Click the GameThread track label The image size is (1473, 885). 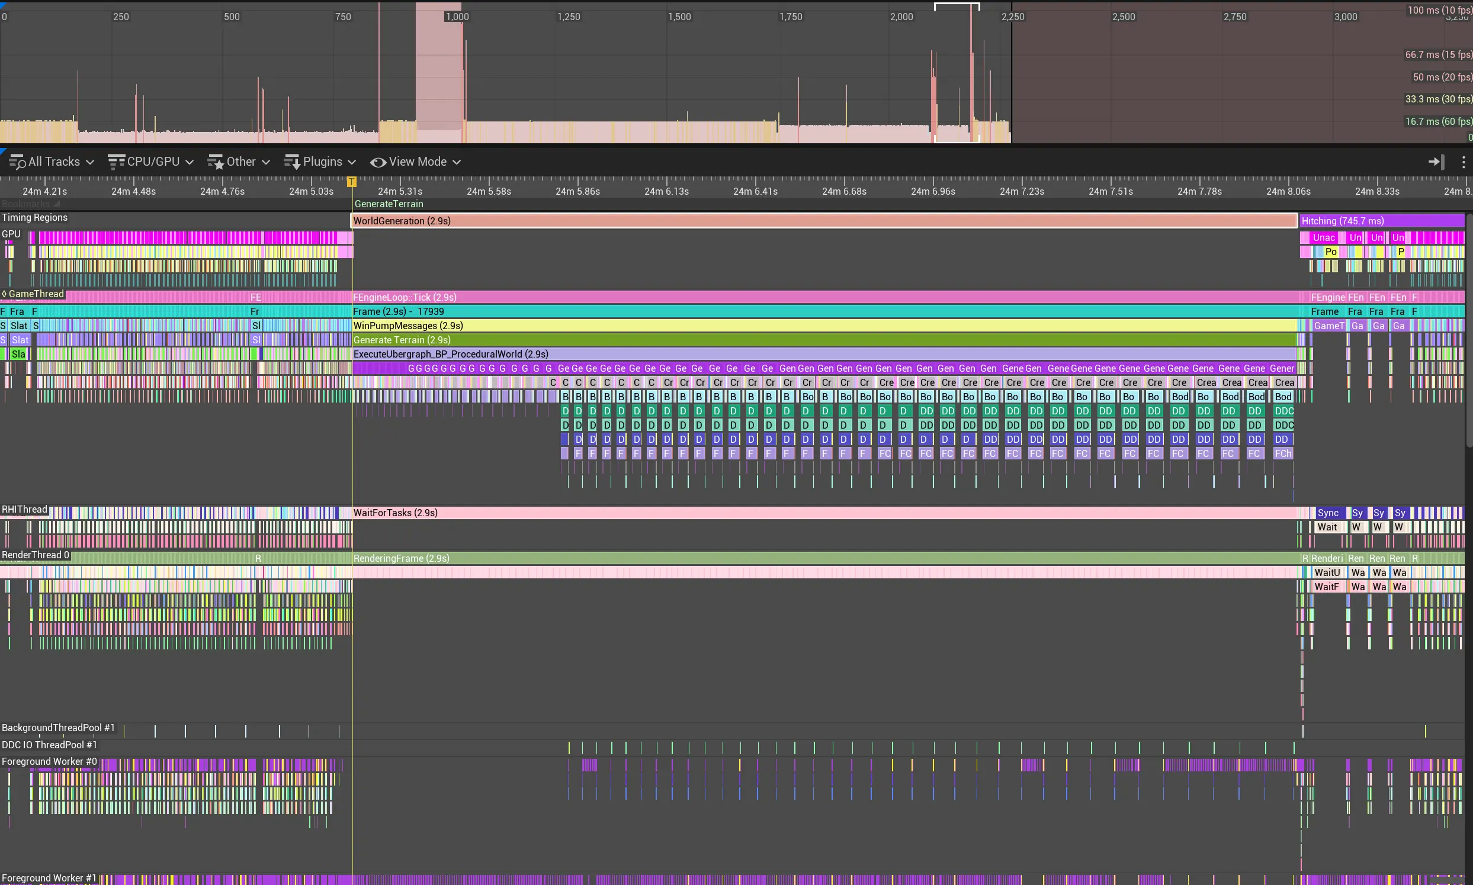click(x=32, y=294)
